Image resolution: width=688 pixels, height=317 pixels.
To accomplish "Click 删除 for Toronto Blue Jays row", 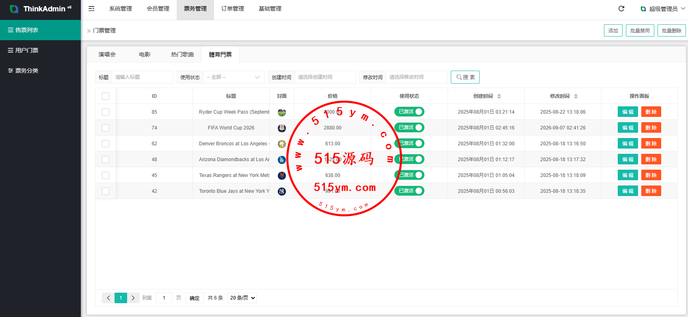I will coord(651,191).
